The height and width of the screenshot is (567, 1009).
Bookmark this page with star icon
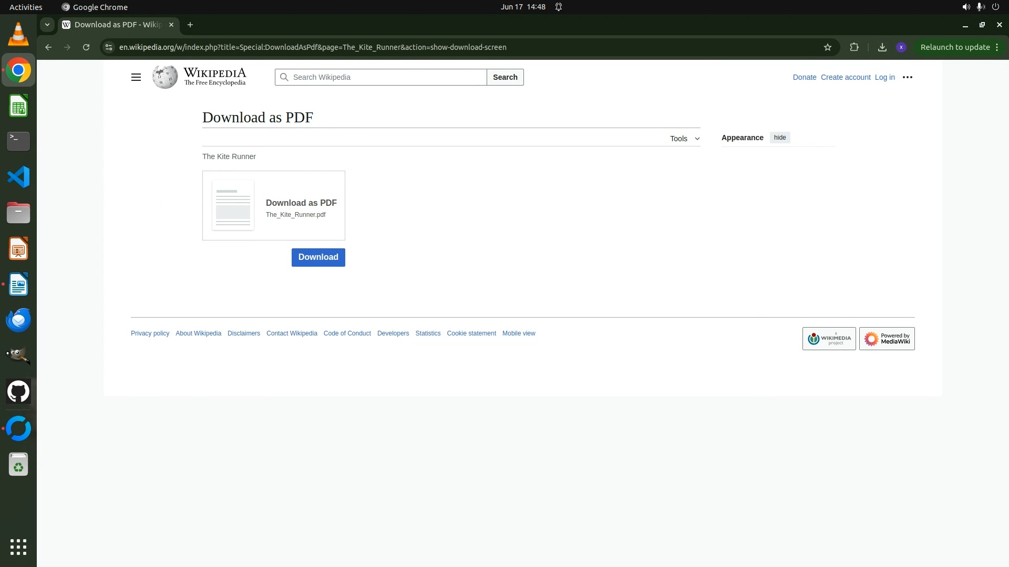[828, 47]
